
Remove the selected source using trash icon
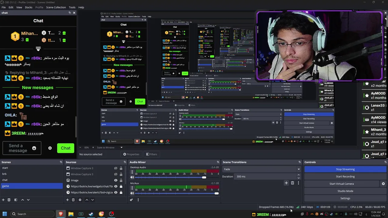[x=73, y=200]
